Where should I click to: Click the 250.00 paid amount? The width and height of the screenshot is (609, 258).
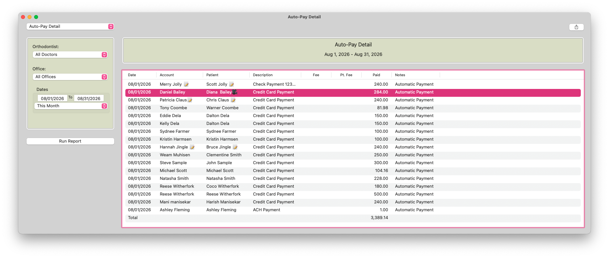tap(381, 155)
